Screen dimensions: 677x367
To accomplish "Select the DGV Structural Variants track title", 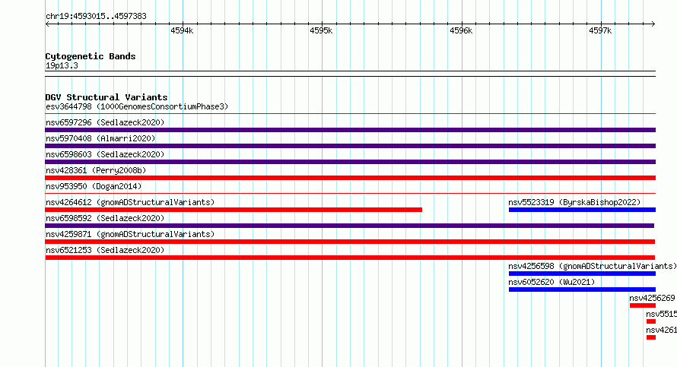I will [x=106, y=97].
